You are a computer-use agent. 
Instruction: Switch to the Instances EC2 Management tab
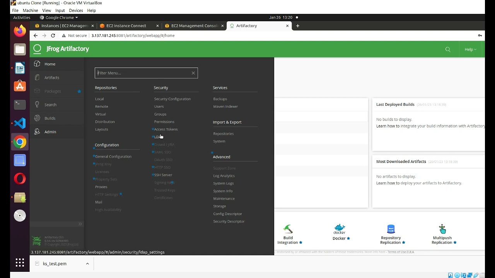pos(64,26)
